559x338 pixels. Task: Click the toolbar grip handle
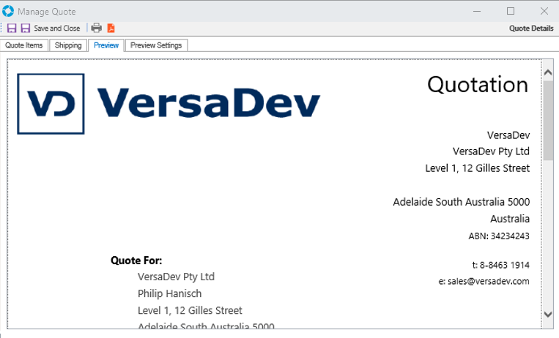pos(2,29)
